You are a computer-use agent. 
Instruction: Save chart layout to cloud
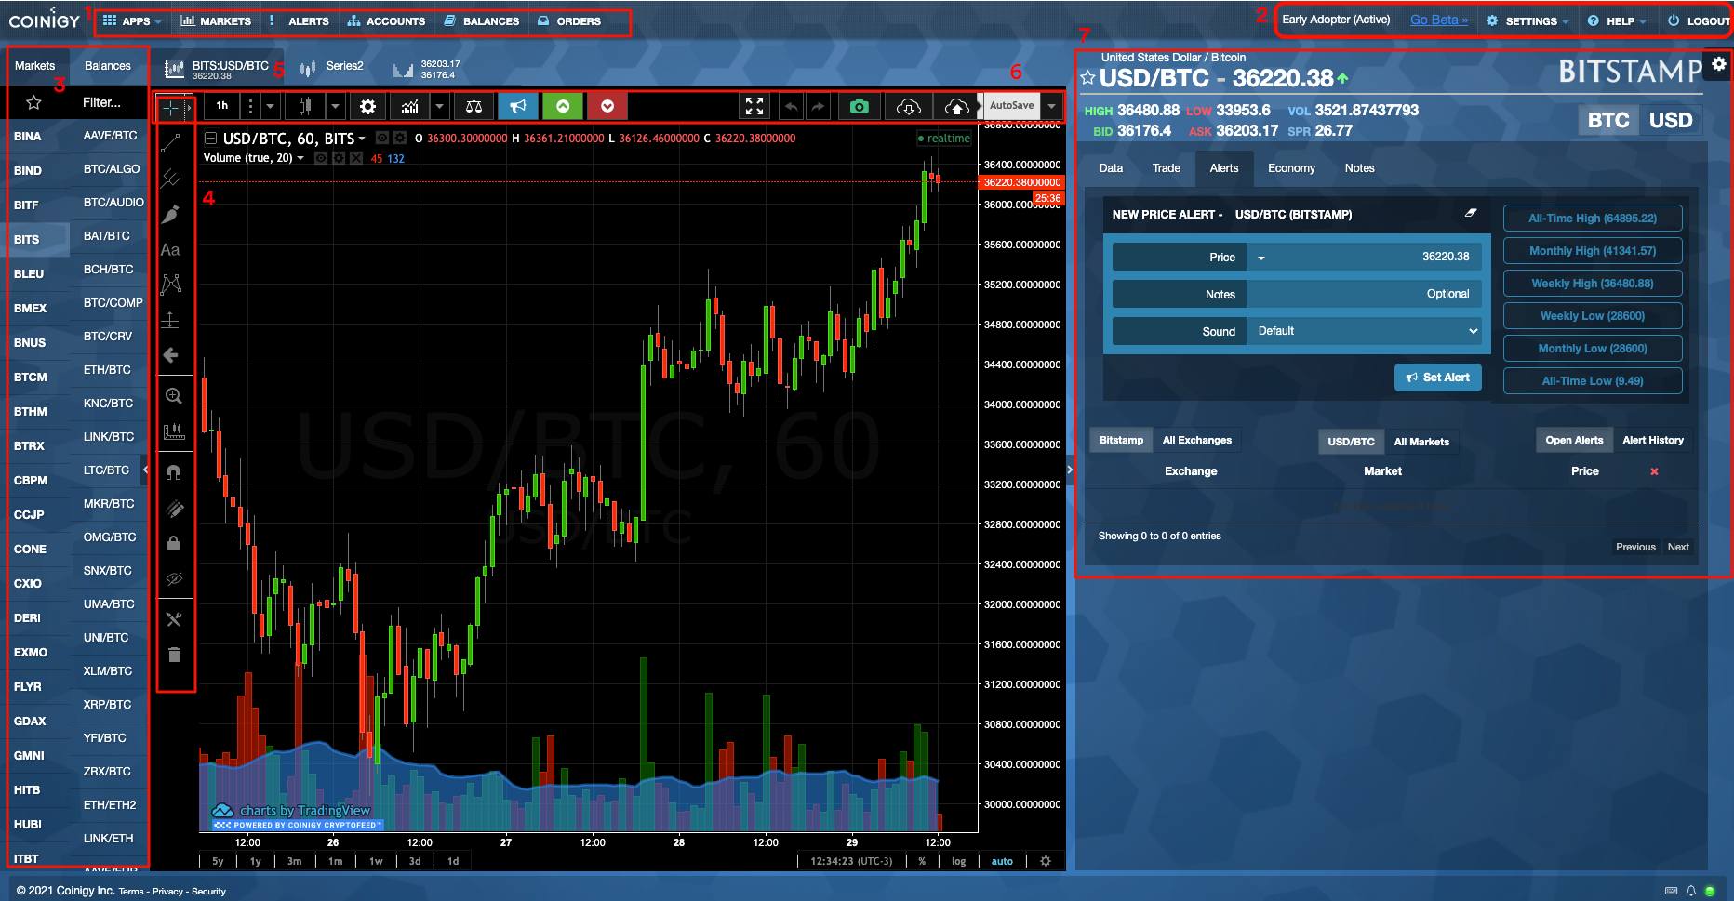click(956, 106)
